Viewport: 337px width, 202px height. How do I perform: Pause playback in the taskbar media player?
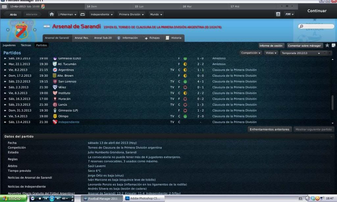52,199
